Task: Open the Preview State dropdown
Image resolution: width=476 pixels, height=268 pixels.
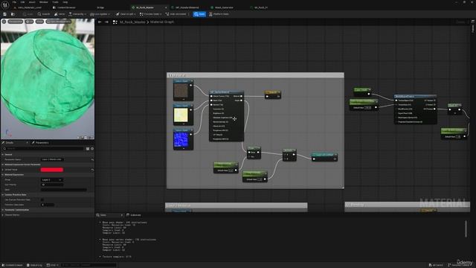Action: pyautogui.click(x=150, y=14)
